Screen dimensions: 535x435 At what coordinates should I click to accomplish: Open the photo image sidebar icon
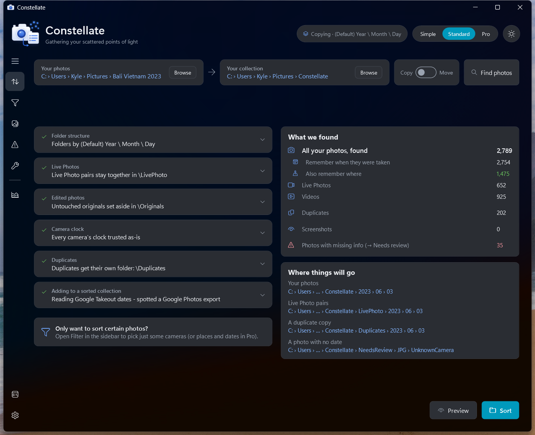pyautogui.click(x=15, y=123)
